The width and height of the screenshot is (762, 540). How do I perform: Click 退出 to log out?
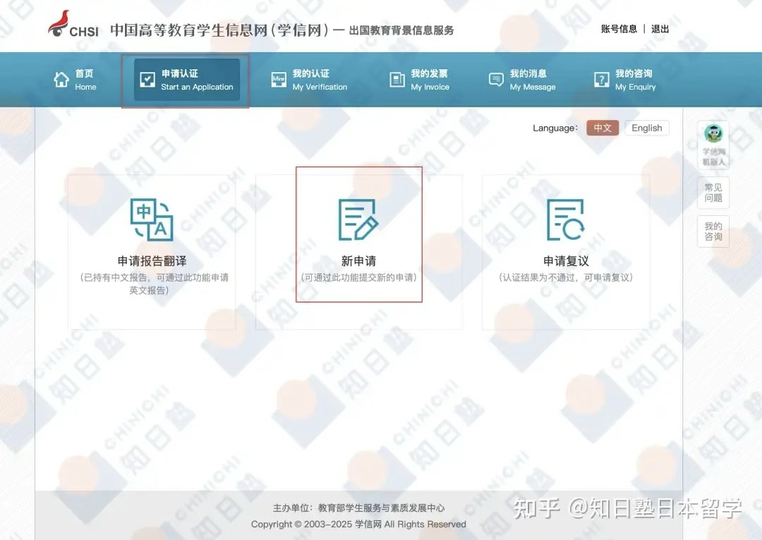660,29
